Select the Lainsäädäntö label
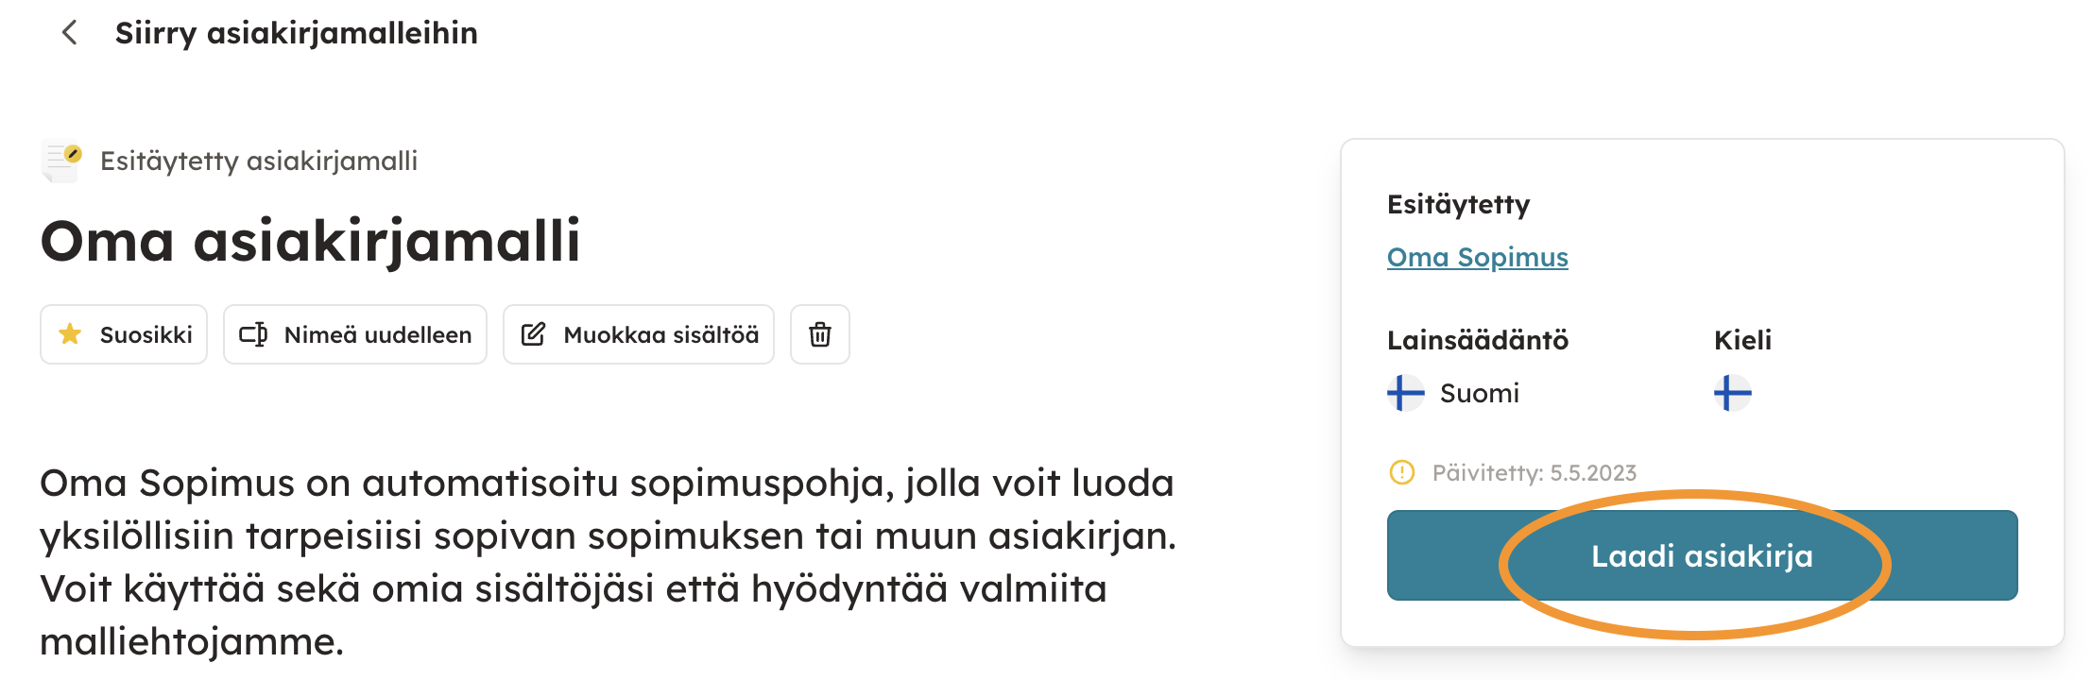 pos(1477,340)
